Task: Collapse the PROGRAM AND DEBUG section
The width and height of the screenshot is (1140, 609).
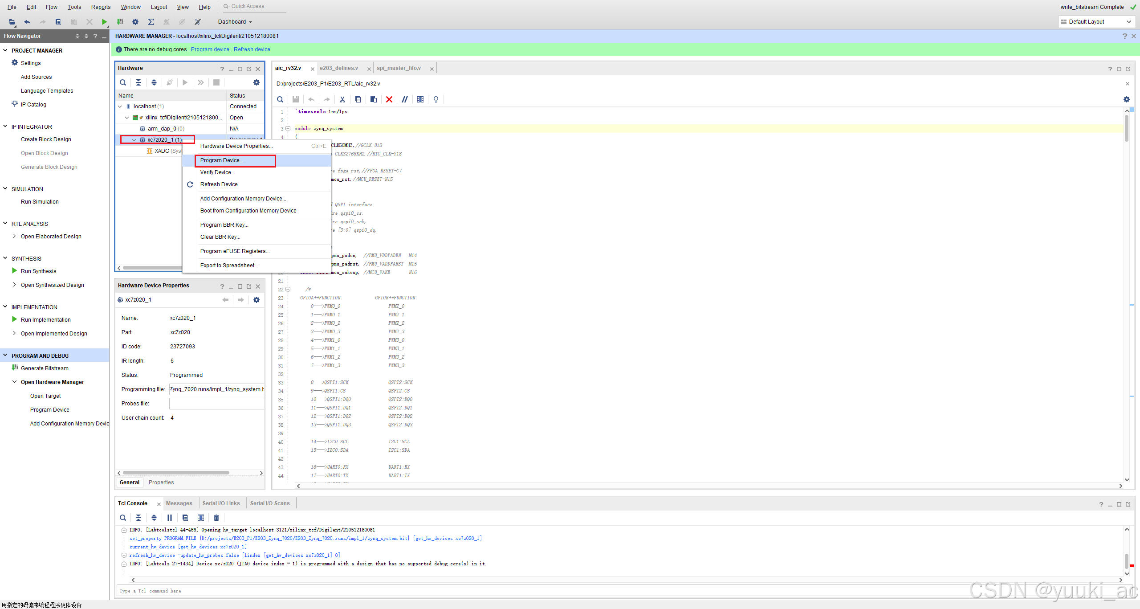Action: pyautogui.click(x=5, y=356)
